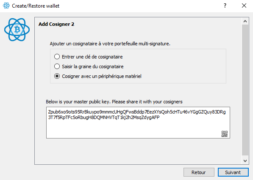This screenshot has width=253, height=180.
Task: Click the 'Entrer une clé de cosignataire' label
Action: 92,57
